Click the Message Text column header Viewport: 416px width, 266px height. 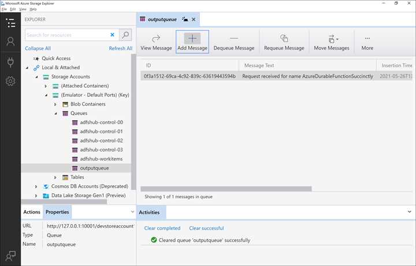(307, 65)
